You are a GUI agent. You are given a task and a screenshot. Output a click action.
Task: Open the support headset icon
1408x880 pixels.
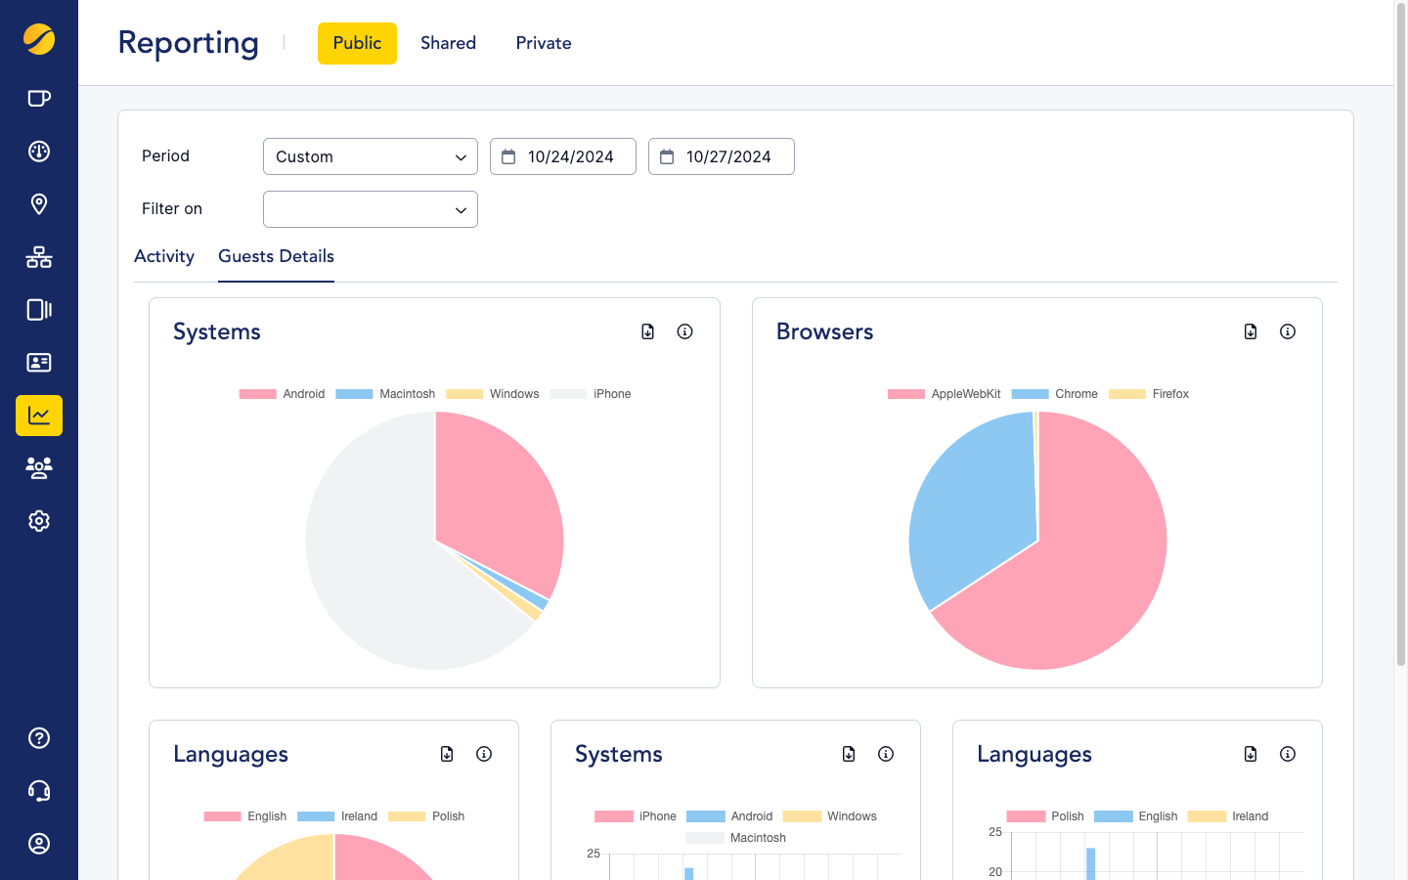pos(39,791)
